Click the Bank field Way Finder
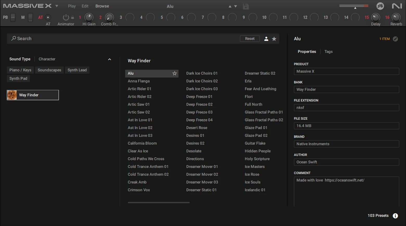The width and height of the screenshot is (406, 226). coord(346,89)
